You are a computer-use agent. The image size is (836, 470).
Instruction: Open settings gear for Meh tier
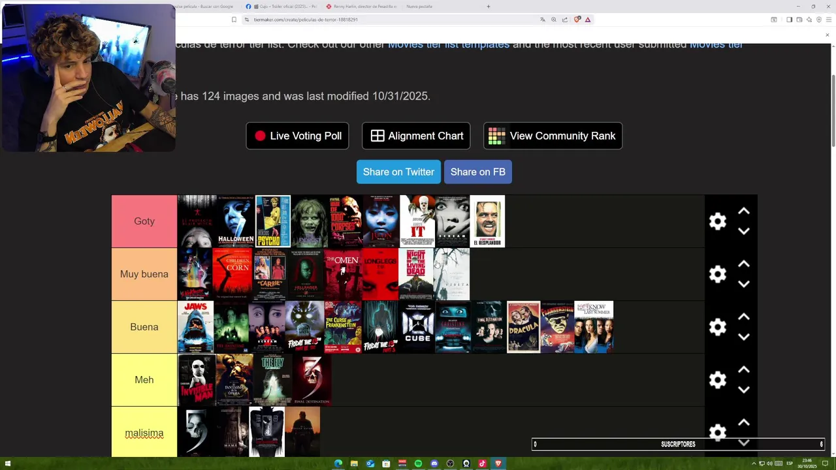coord(718,380)
